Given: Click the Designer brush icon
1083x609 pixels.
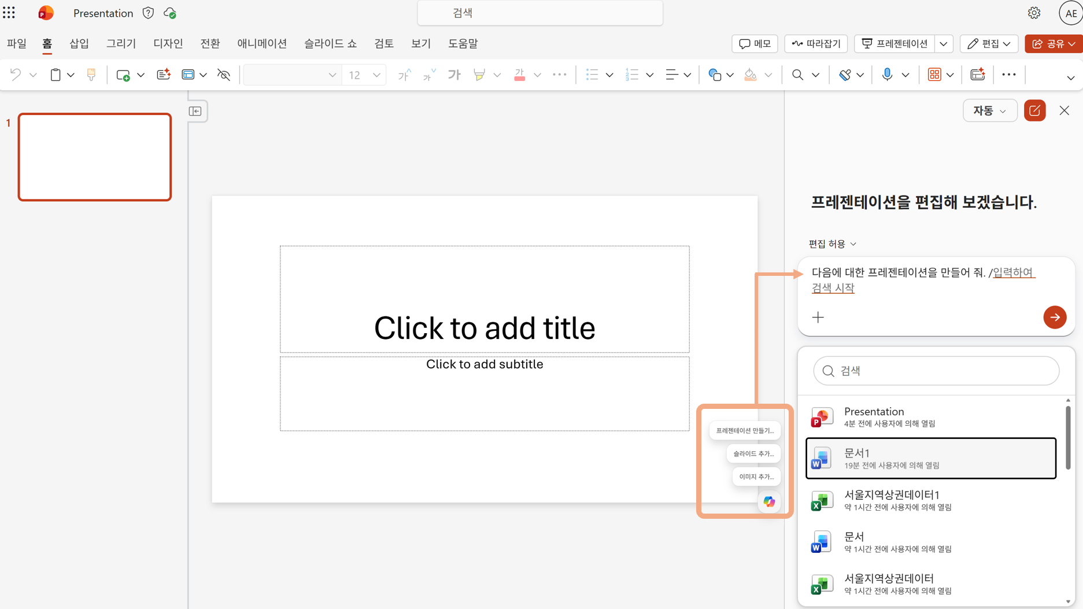Looking at the screenshot, I should [x=845, y=75].
